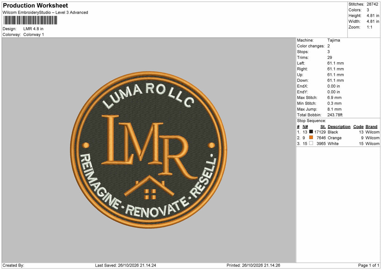Click the 'EndX:' value '0.00 in'
Screen dimensions: 382x270
pos(334,86)
